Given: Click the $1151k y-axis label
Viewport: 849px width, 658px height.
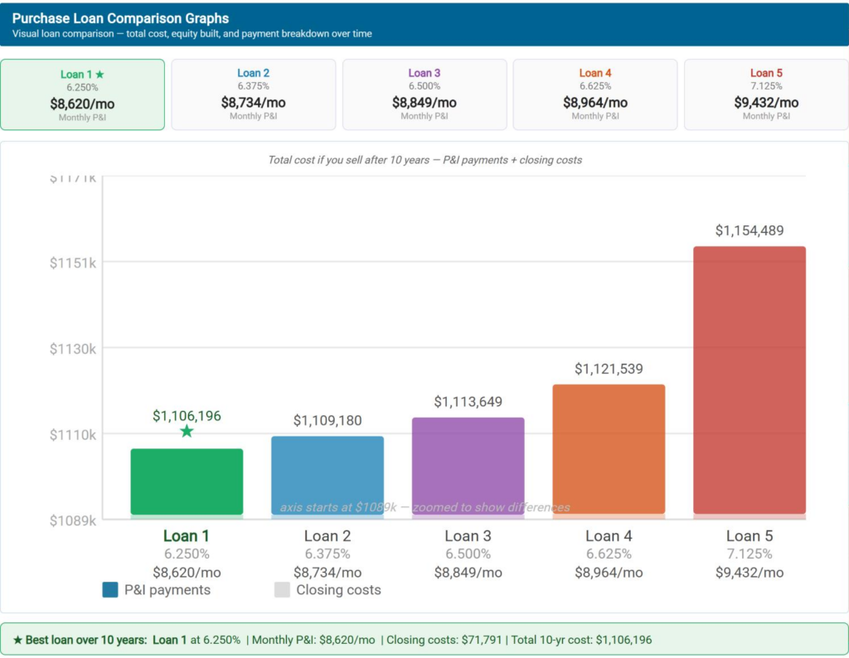Looking at the screenshot, I should [73, 263].
